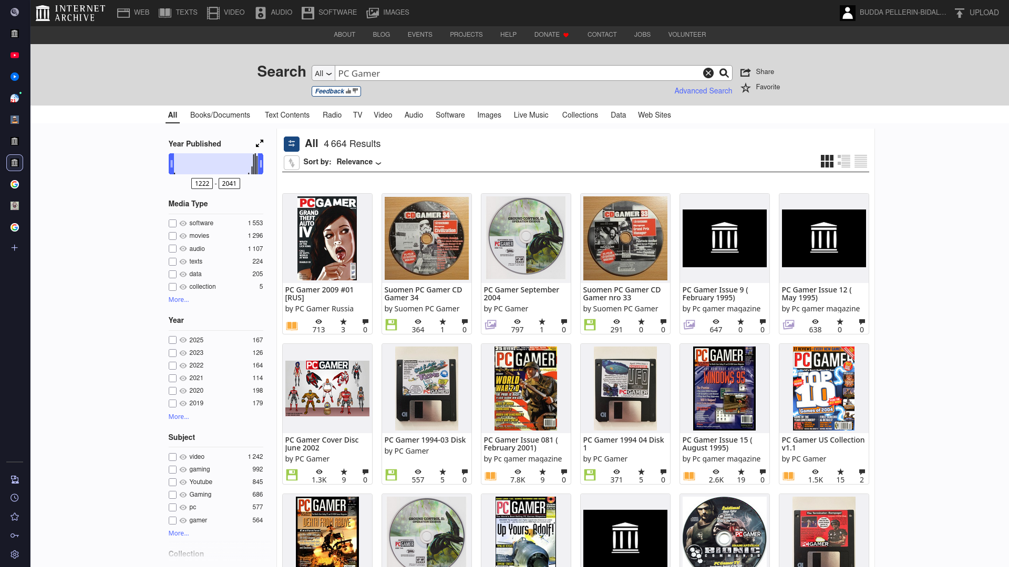This screenshot has width=1009, height=567.
Task: Click the magnifying glass search icon
Action: click(724, 73)
